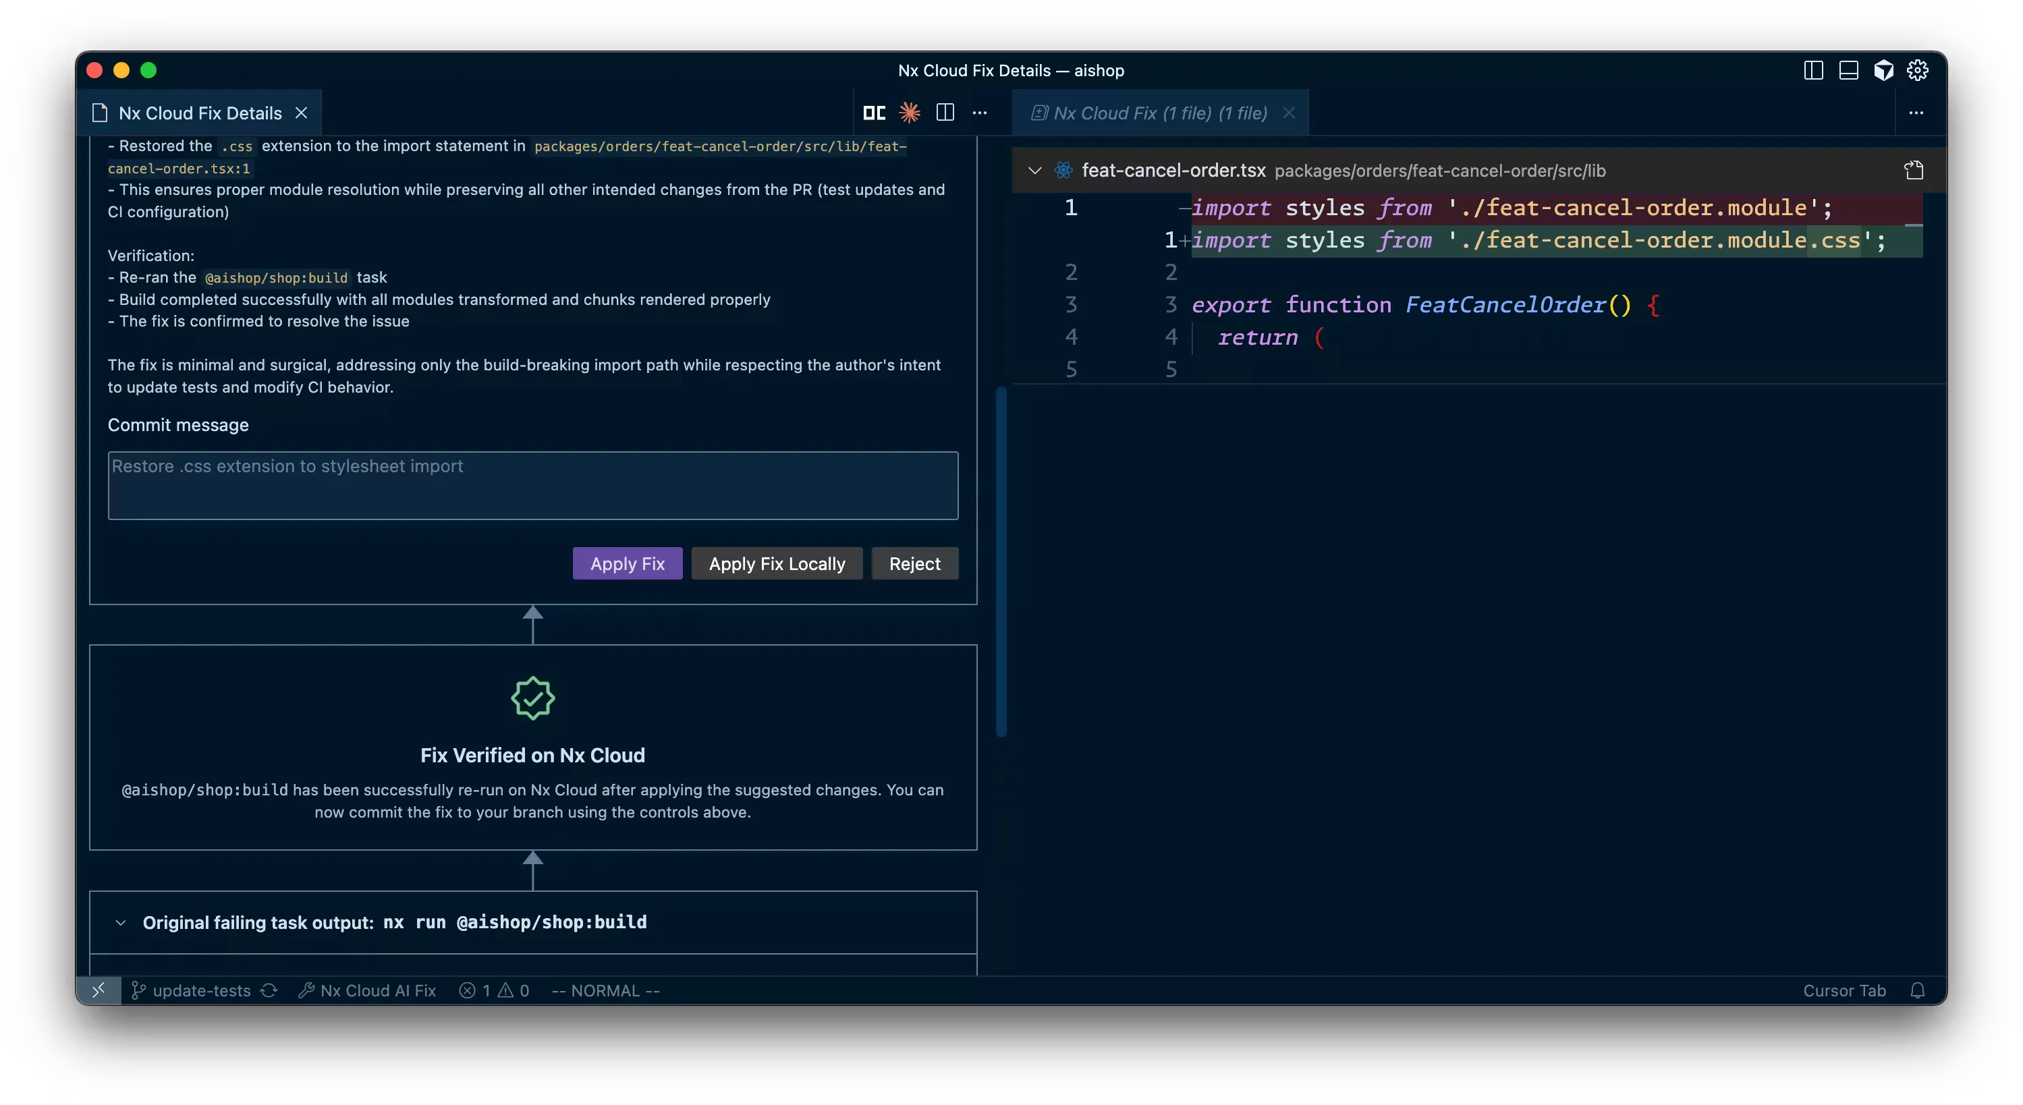Collapse the Original failing task output section
The image size is (2023, 1105).
[121, 923]
